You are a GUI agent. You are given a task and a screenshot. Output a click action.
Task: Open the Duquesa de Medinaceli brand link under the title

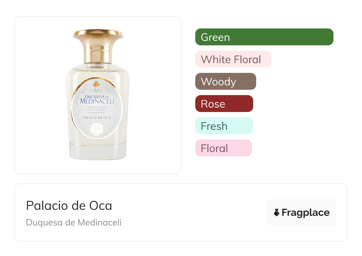(74, 223)
